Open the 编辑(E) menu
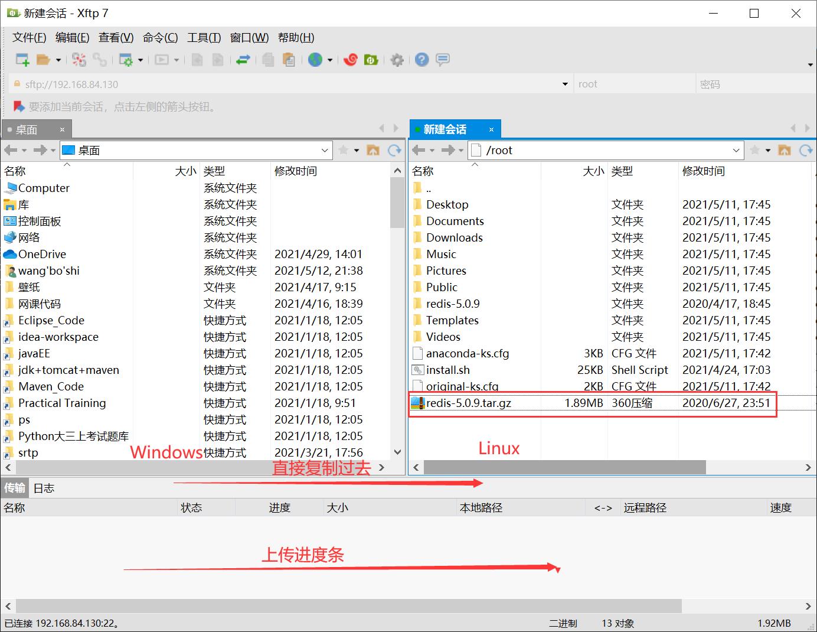The image size is (817, 632). 72,38
